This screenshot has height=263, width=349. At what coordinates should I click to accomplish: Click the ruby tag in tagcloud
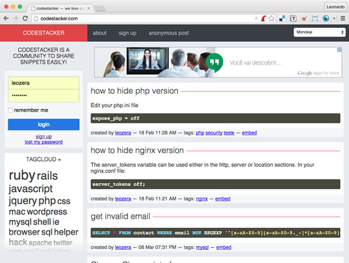(x=22, y=176)
